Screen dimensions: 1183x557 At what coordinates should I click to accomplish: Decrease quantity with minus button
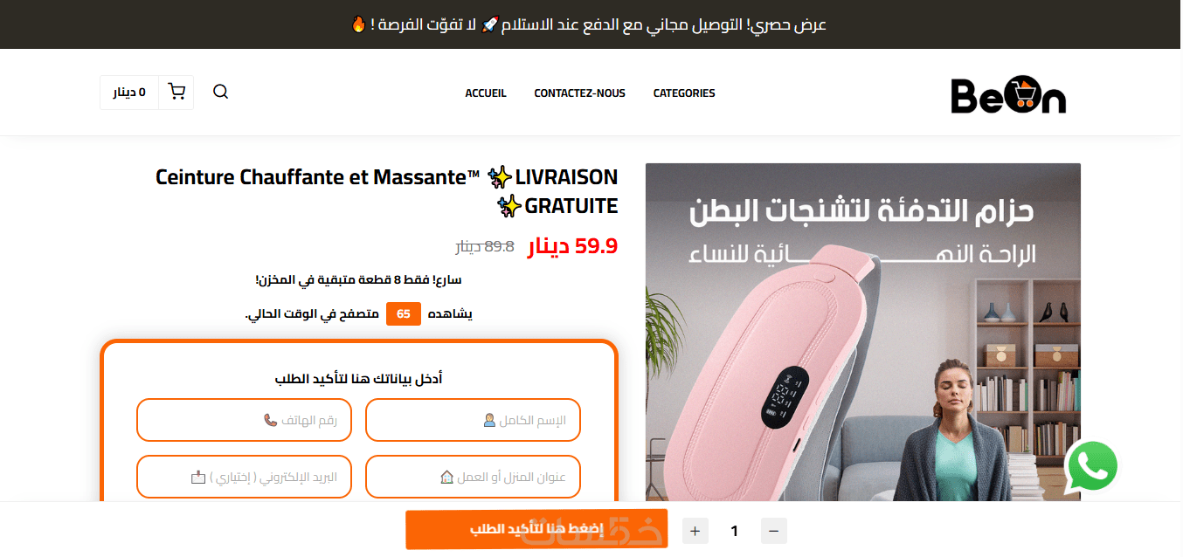774,531
